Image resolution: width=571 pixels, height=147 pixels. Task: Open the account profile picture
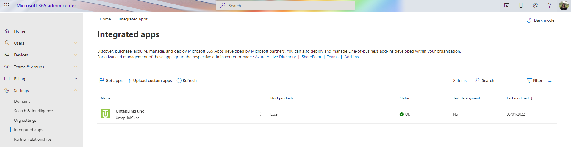click(x=564, y=5)
